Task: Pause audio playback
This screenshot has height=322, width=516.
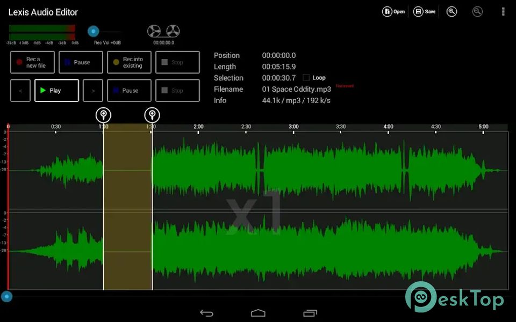Action: [x=129, y=90]
